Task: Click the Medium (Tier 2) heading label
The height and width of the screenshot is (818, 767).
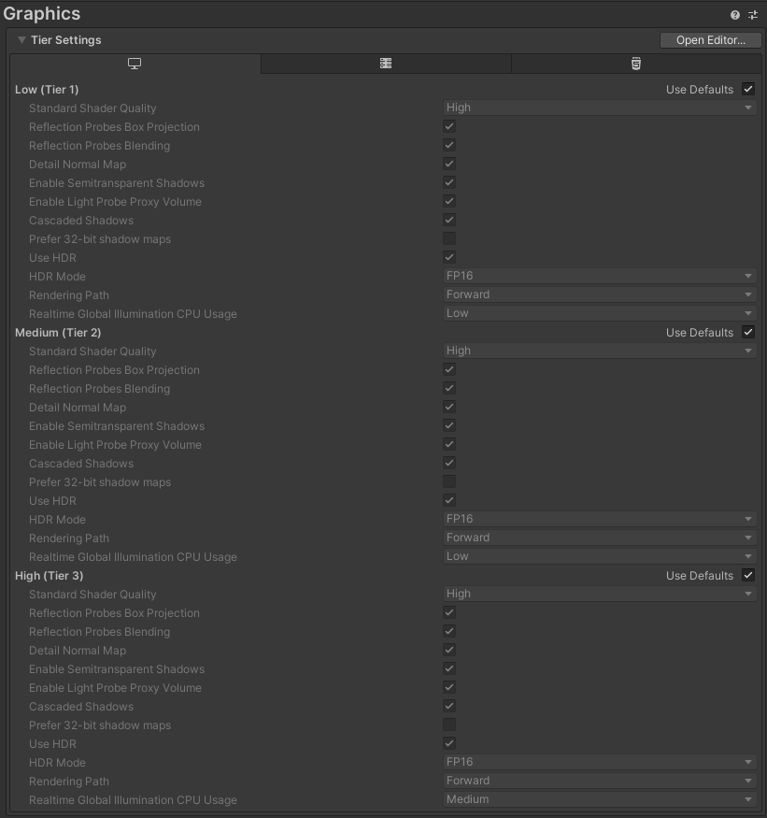Action: tap(58, 333)
